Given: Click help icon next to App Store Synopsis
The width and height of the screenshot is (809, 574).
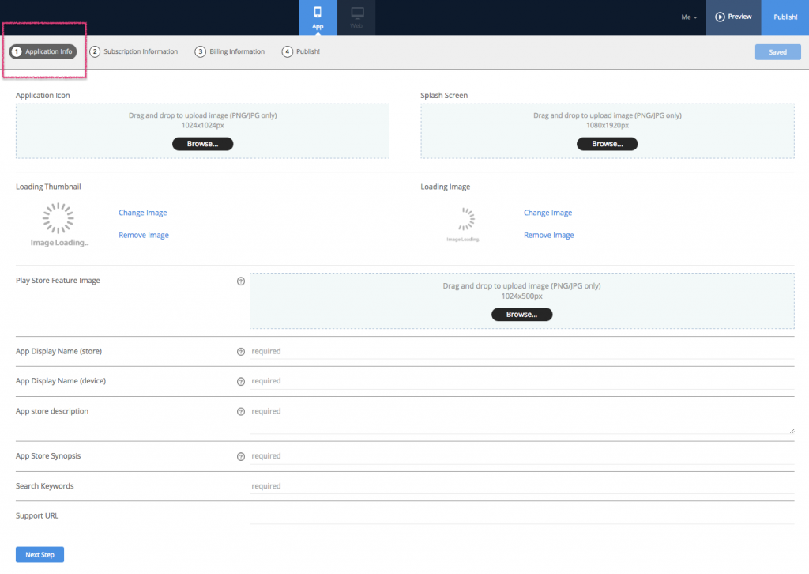Looking at the screenshot, I should pos(241,456).
